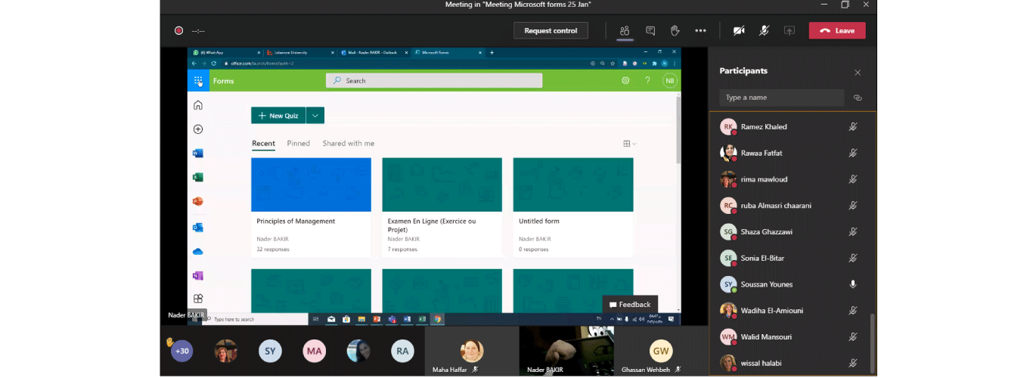Close the Participants panel
The width and height of the screenshot is (1033, 378).
point(858,73)
